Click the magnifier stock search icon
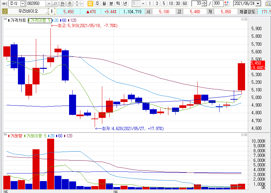The height and width of the screenshot is (193, 271). (x=55, y=3)
